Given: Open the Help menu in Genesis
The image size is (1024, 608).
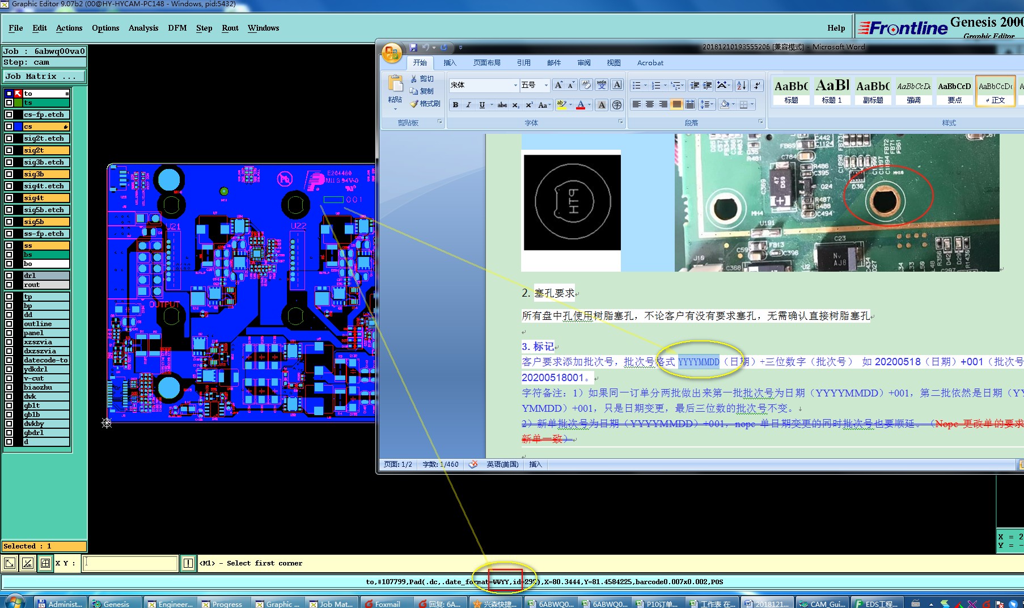Looking at the screenshot, I should (836, 28).
